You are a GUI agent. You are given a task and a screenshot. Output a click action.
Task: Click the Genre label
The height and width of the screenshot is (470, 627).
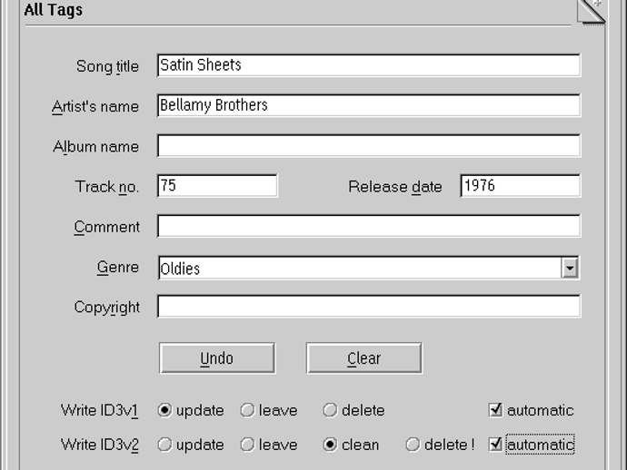[x=118, y=267]
